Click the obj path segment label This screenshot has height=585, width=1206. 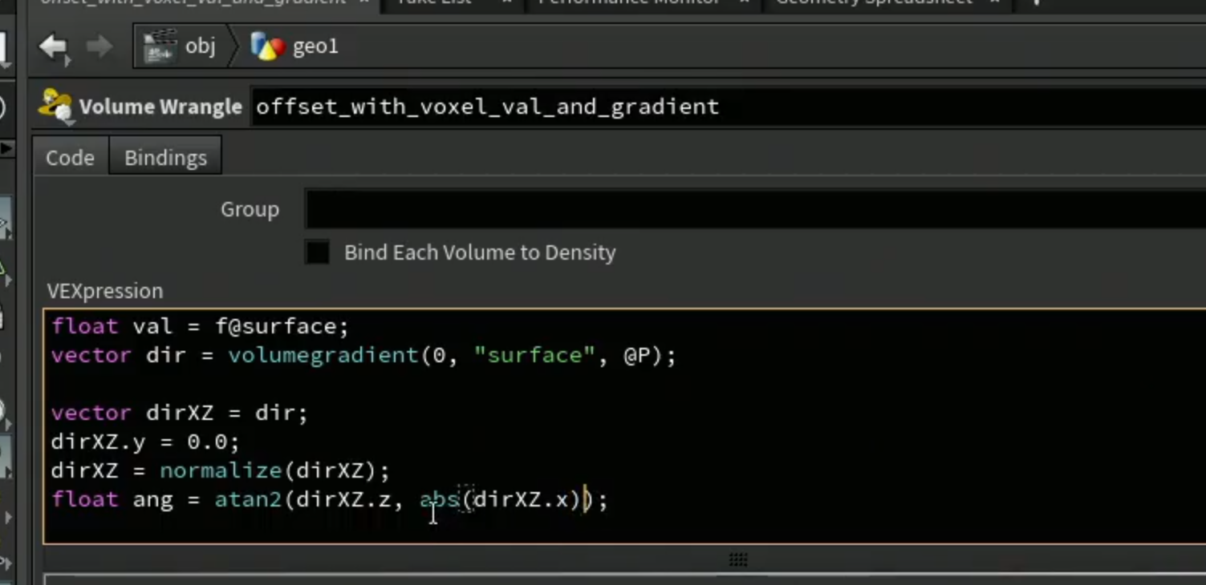tap(200, 46)
